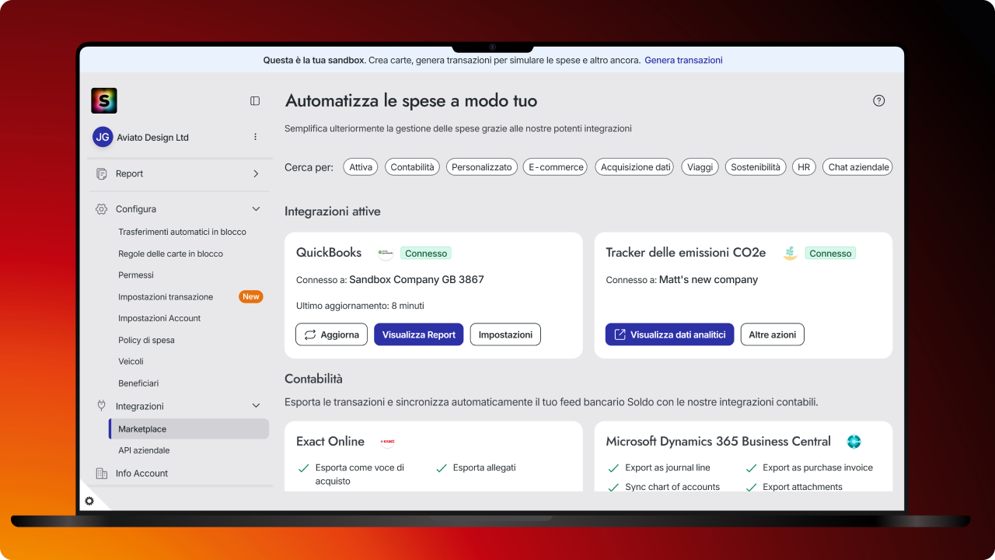Open Aviato Design Ltd three-dot menu
This screenshot has height=560, width=995.
click(255, 137)
